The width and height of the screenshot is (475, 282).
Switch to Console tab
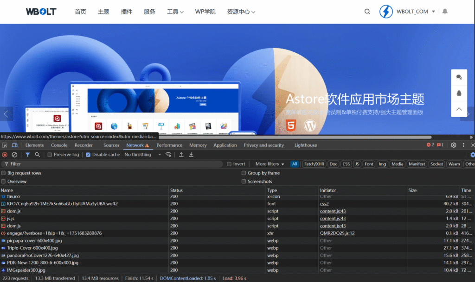click(x=59, y=145)
